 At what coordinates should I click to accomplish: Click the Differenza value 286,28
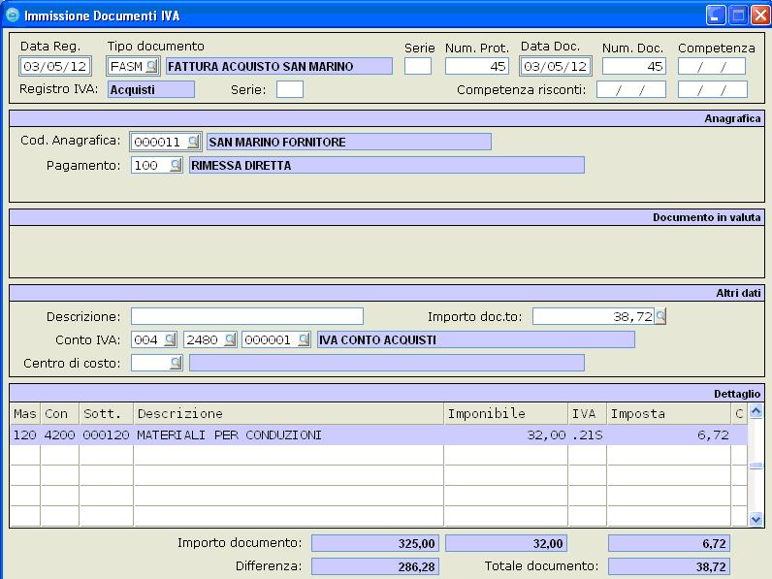click(374, 566)
